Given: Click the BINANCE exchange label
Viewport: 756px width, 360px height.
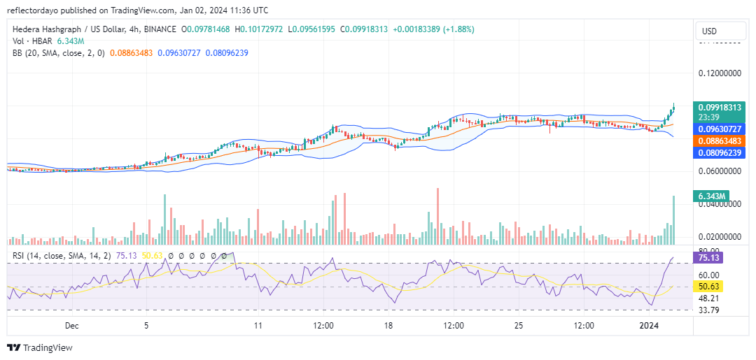Looking at the screenshot, I should pos(160,29).
